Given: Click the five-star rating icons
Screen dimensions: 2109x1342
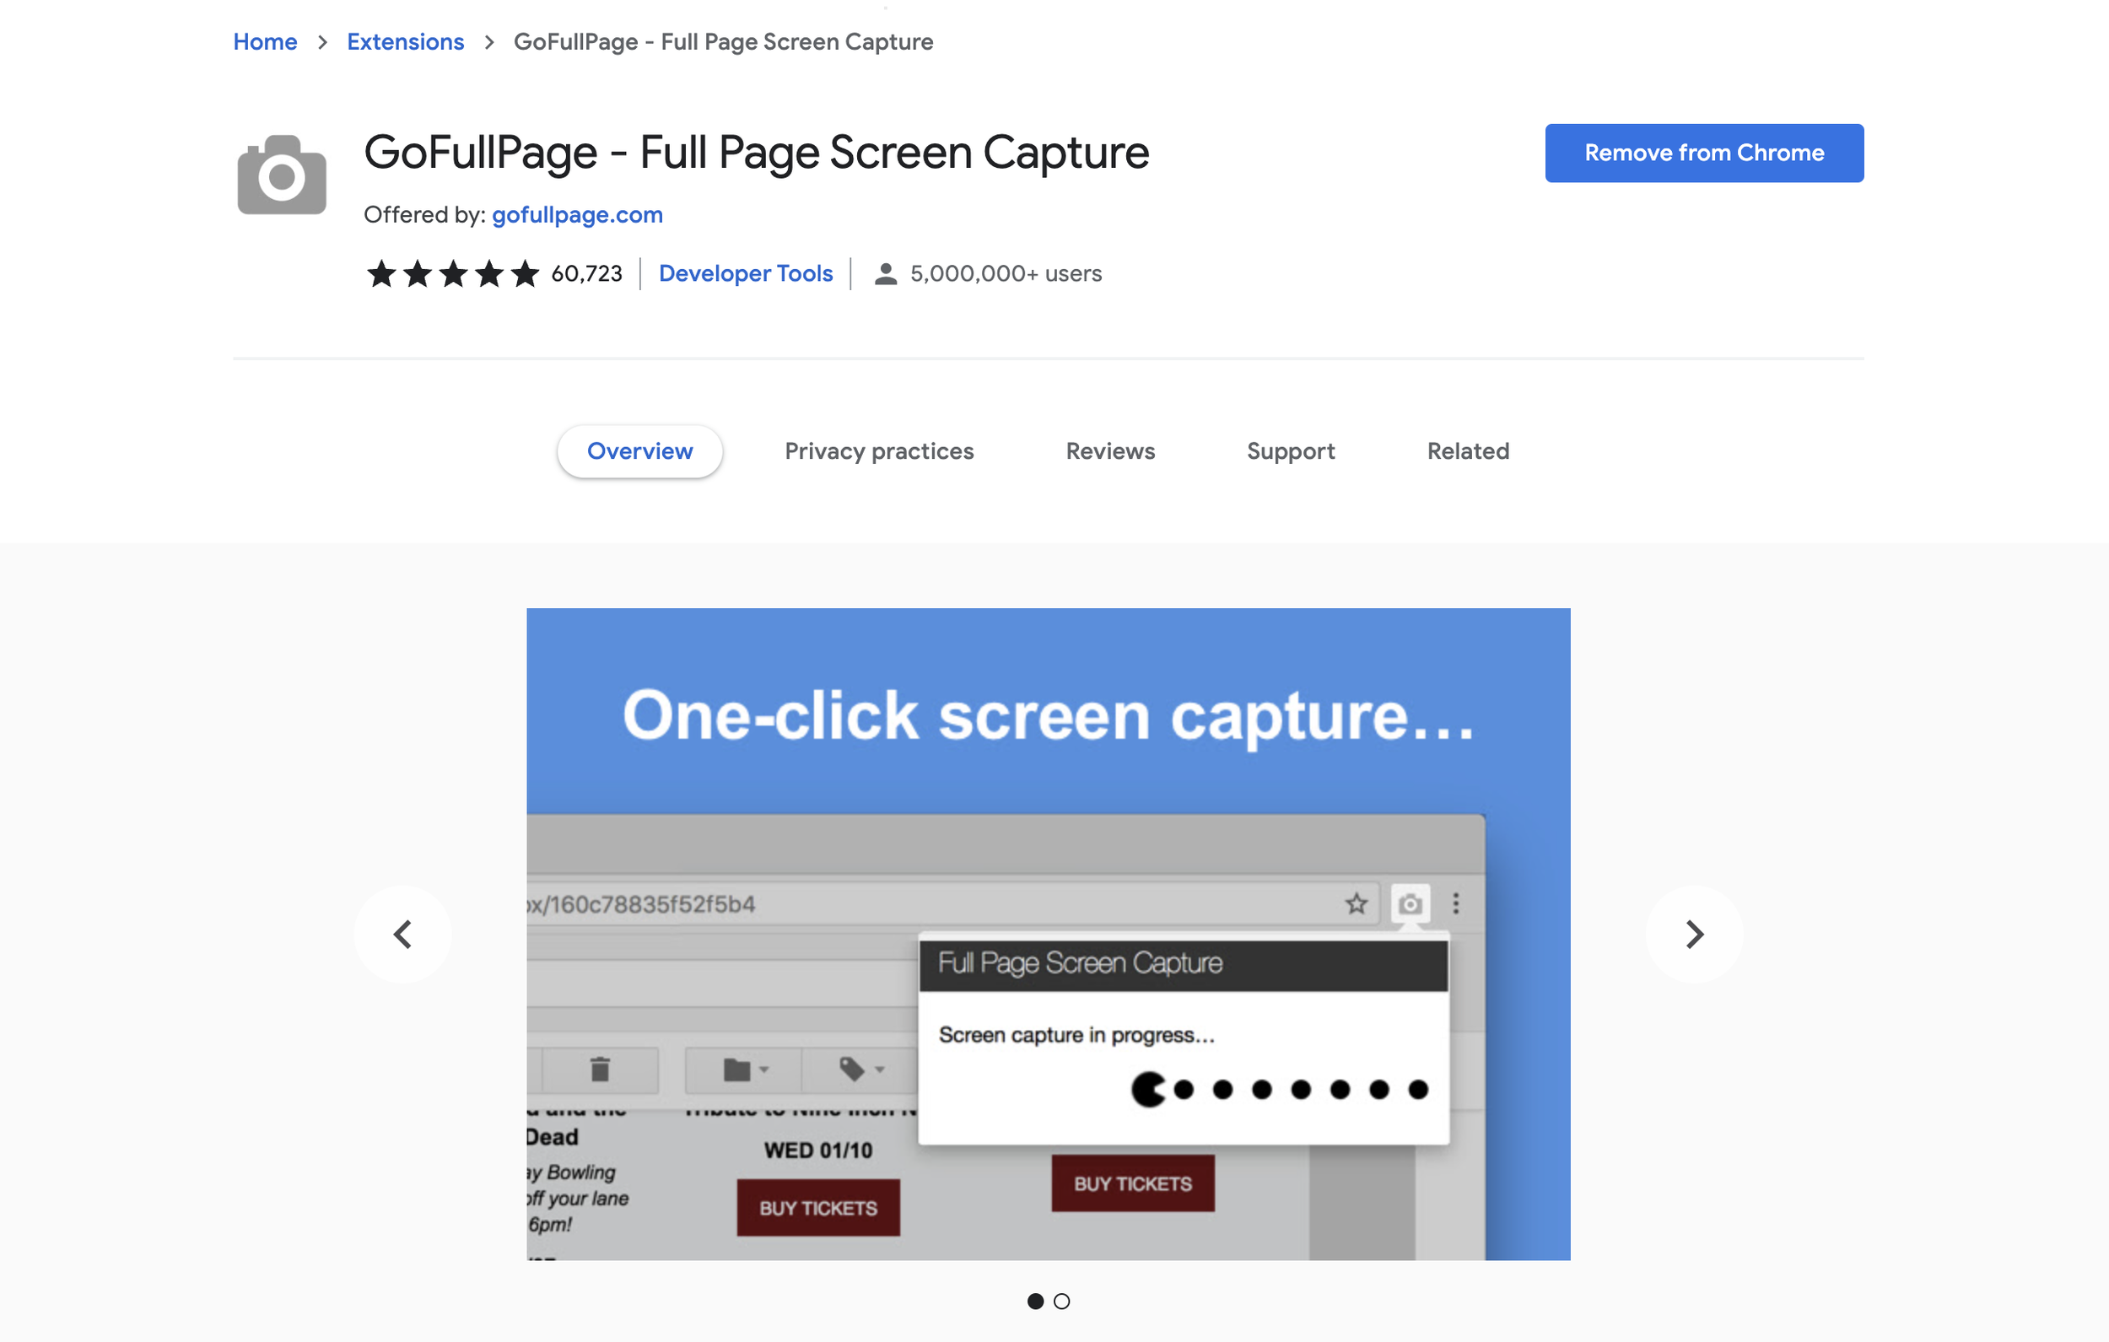Looking at the screenshot, I should (452, 273).
